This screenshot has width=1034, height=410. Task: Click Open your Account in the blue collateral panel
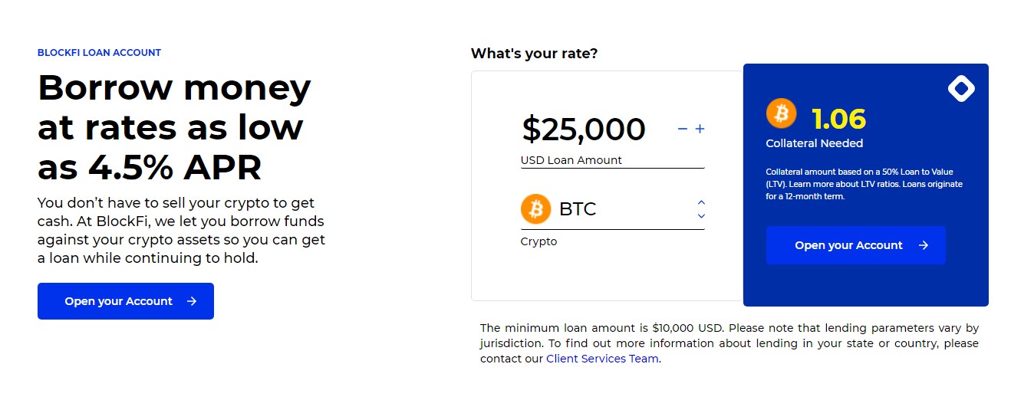click(x=855, y=245)
